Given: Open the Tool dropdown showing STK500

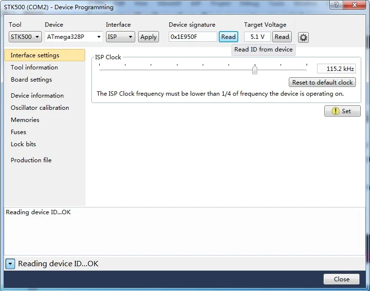Looking at the screenshot, I should (x=25, y=37).
